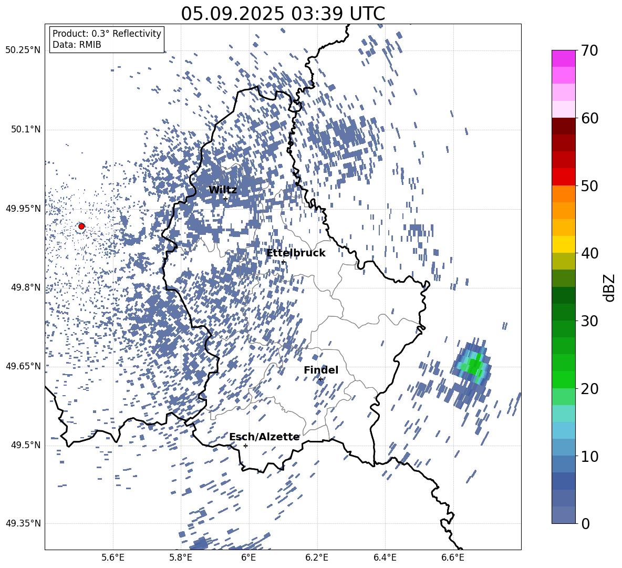Image resolution: width=622 pixels, height=568 pixels.
Task: Click the Ettelbruck city label
Action: point(296,253)
